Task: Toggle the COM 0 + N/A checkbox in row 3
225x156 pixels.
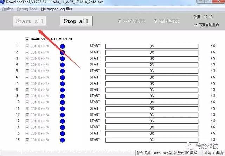Action: click(27, 58)
